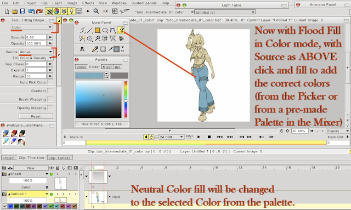Toggle the light bulb light table icon
Screen dimensions: 351x210
(x=71, y=11)
